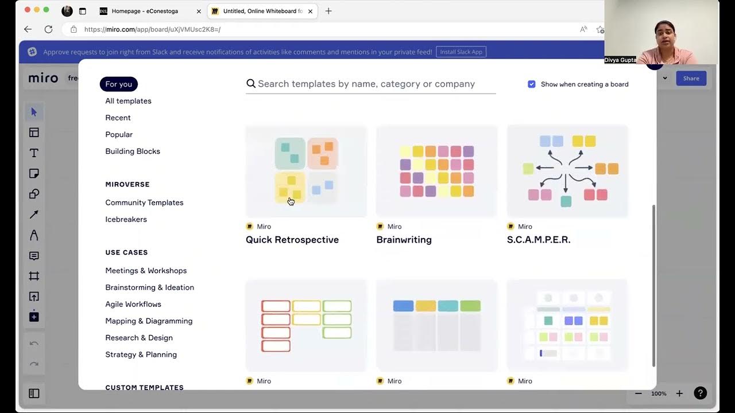Click the Brainwriting title text
Viewport: 735px width, 413px height.
[x=404, y=240]
